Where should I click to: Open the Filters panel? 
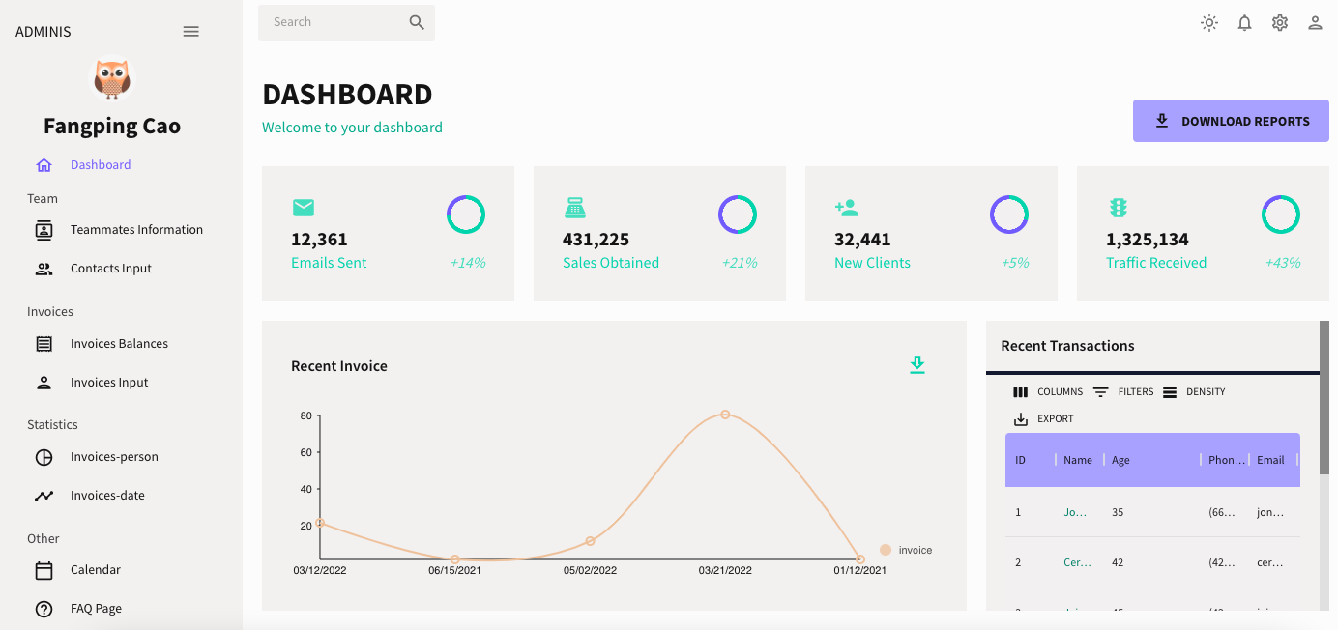(1123, 392)
